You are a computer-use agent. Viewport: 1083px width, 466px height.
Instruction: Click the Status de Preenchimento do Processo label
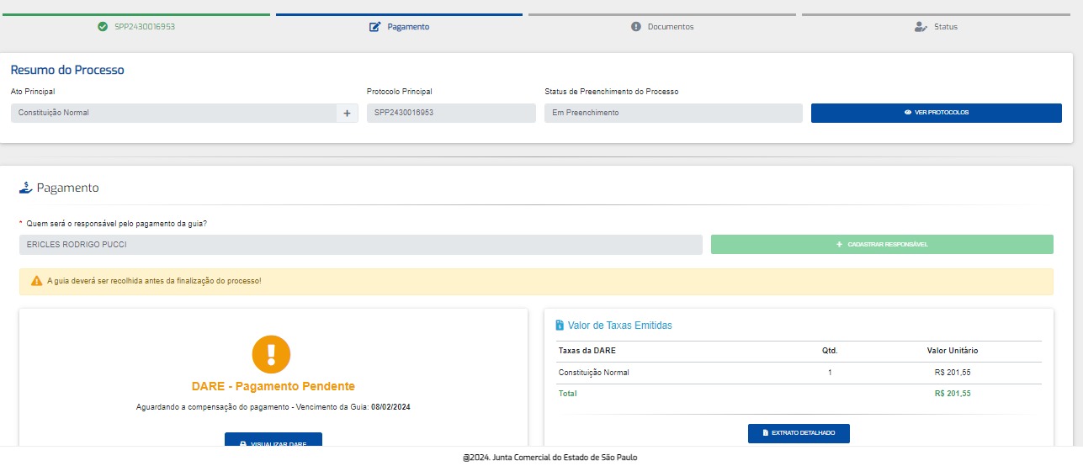[611, 91]
